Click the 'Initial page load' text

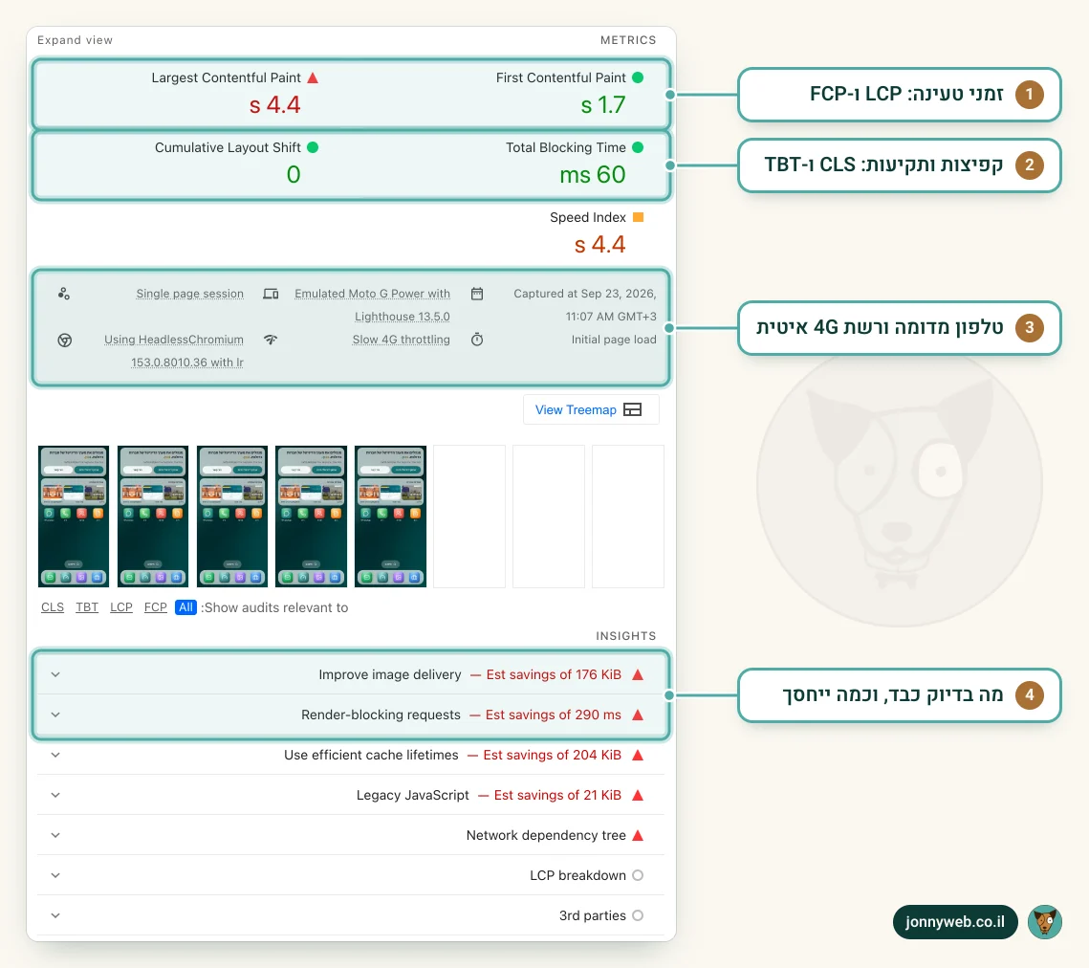614,340
